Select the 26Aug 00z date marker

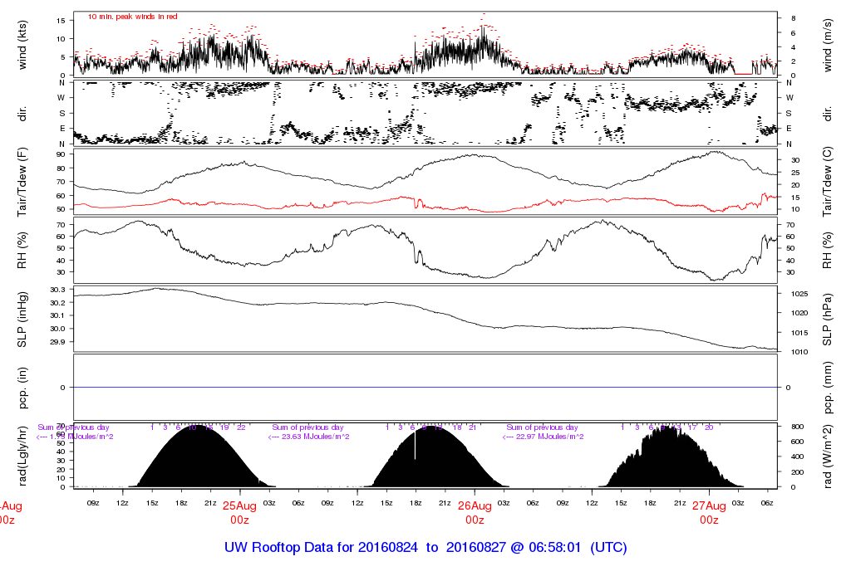coord(475,512)
